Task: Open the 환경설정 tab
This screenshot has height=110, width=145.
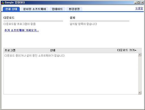Action: 74,9
